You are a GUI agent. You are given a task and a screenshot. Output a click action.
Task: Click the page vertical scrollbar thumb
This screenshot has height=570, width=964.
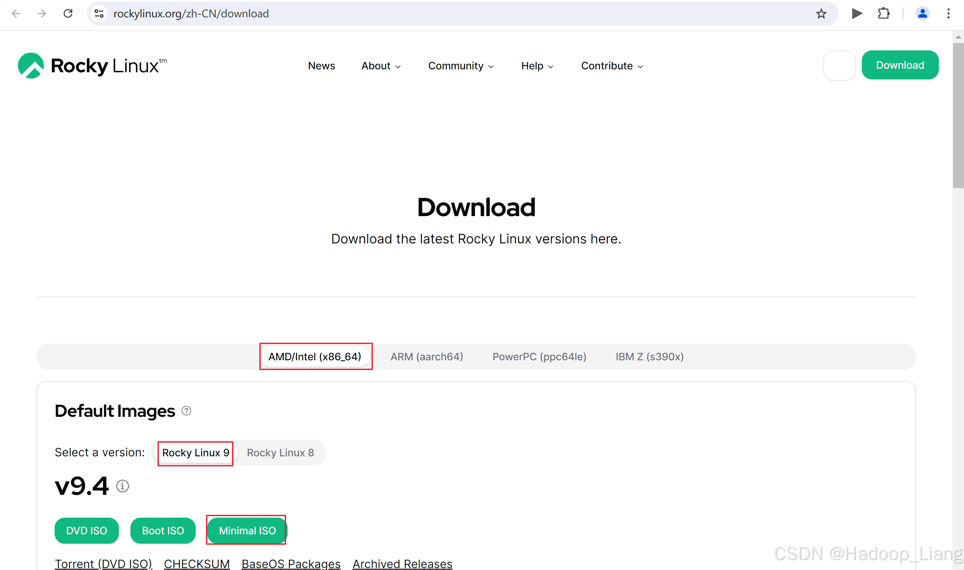[x=958, y=115]
